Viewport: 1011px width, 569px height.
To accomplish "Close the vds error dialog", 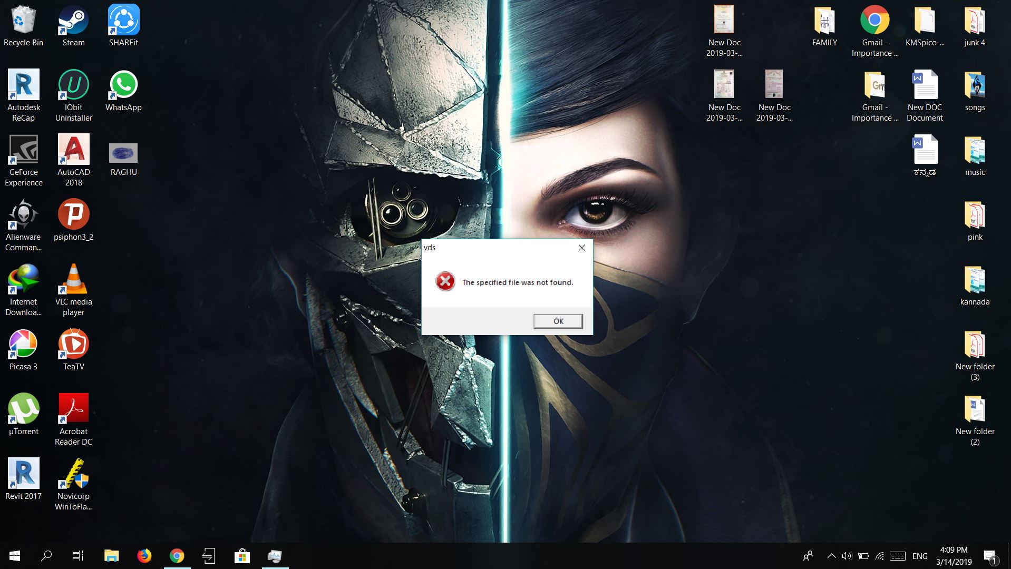I will click(581, 248).
